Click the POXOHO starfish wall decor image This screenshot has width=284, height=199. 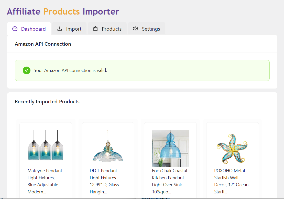pos(232,148)
